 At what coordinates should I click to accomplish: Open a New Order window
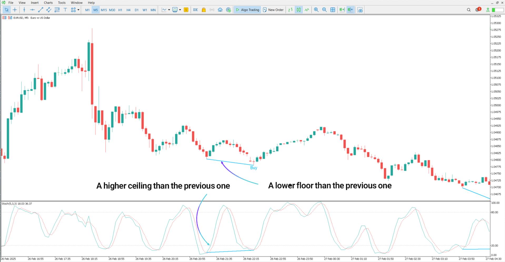tap(273, 10)
